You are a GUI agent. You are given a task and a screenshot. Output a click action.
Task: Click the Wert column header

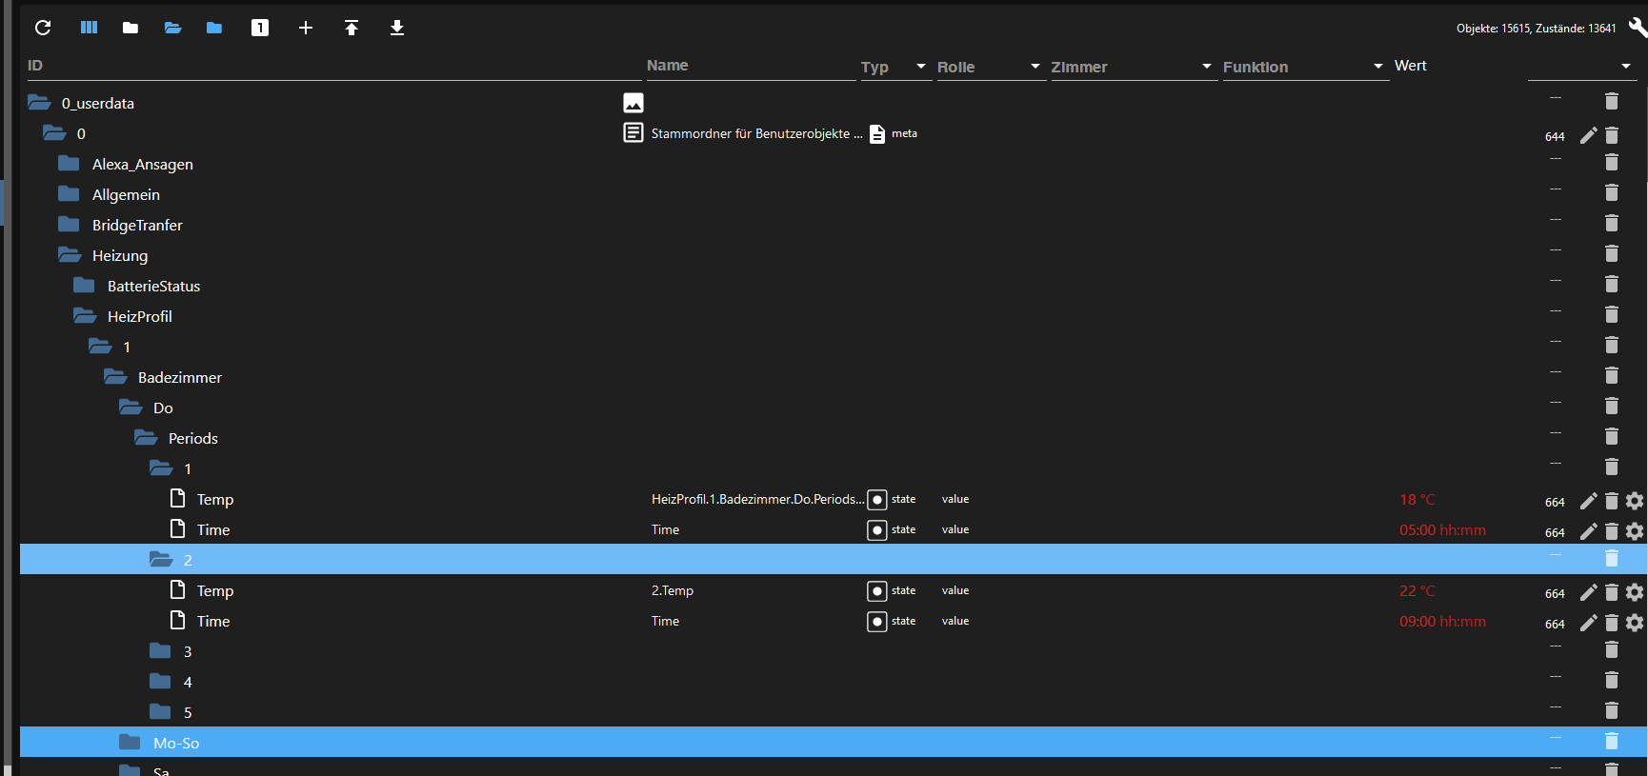point(1411,66)
